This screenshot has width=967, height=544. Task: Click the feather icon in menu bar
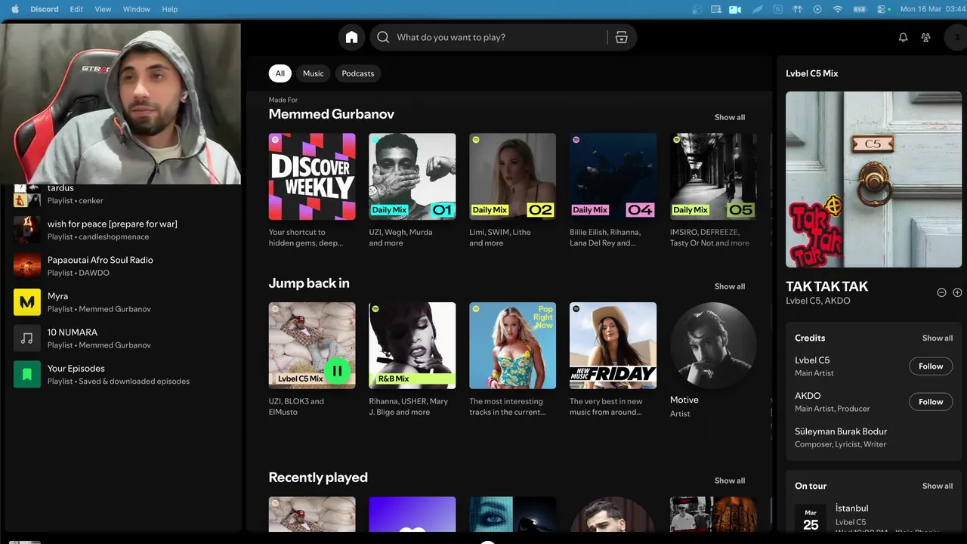pyautogui.click(x=757, y=9)
